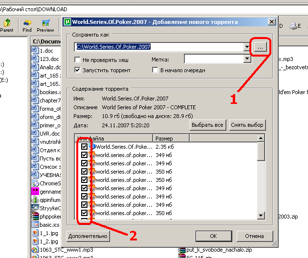Screen dimensions: 308x258
Task: Select the 1.doc Word file icon
Action: click(35, 50)
